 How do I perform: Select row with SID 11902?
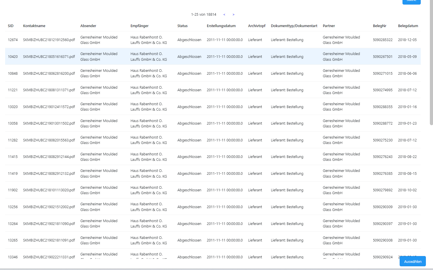13,190
